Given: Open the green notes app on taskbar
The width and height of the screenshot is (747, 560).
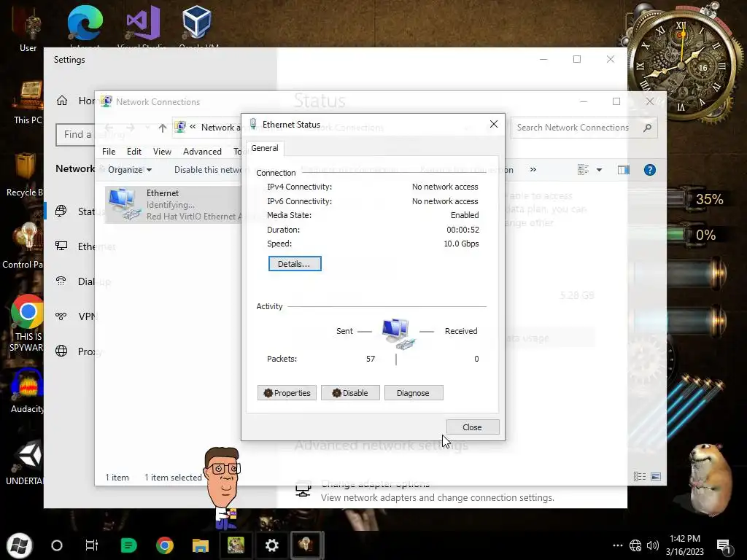Looking at the screenshot, I should (128, 545).
